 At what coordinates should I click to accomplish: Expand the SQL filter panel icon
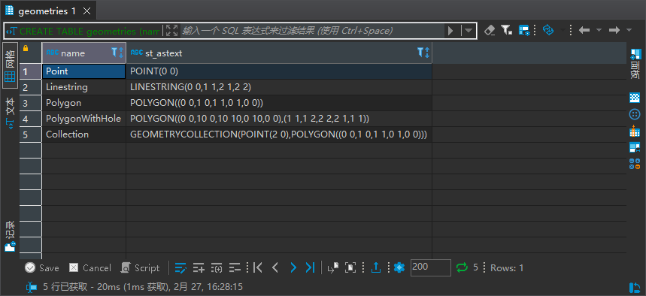point(171,31)
